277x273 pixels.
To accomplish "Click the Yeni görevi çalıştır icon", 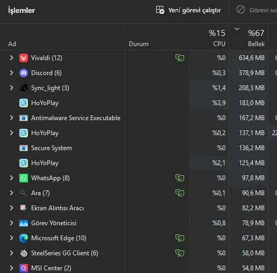I will coord(160,10).
